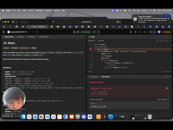Expand the Hint tag
173x130 pixels.
click(x=34, y=48)
